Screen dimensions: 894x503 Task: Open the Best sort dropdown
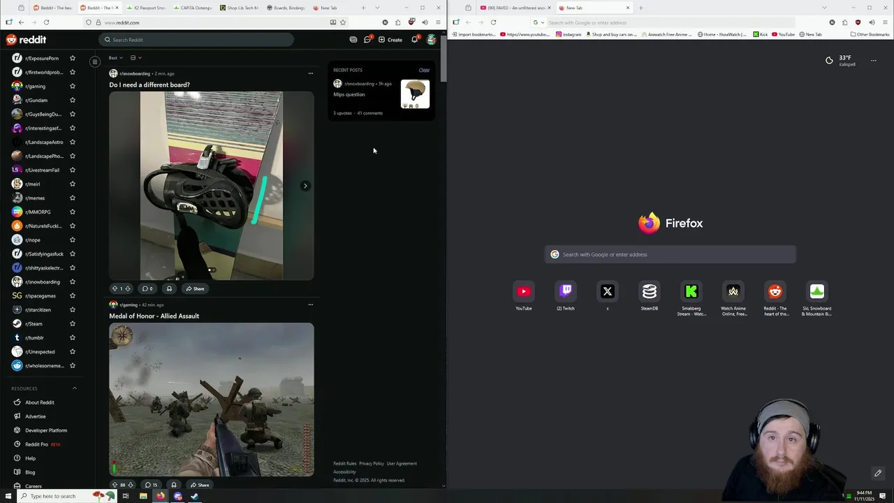click(x=115, y=58)
